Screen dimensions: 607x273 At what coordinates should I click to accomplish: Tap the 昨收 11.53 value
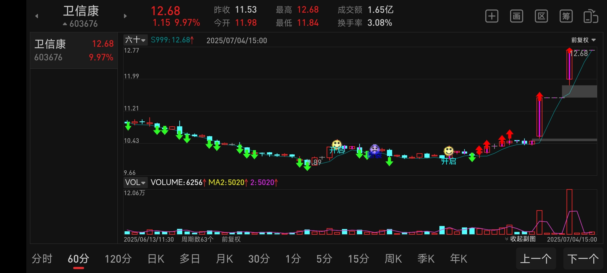click(x=246, y=10)
